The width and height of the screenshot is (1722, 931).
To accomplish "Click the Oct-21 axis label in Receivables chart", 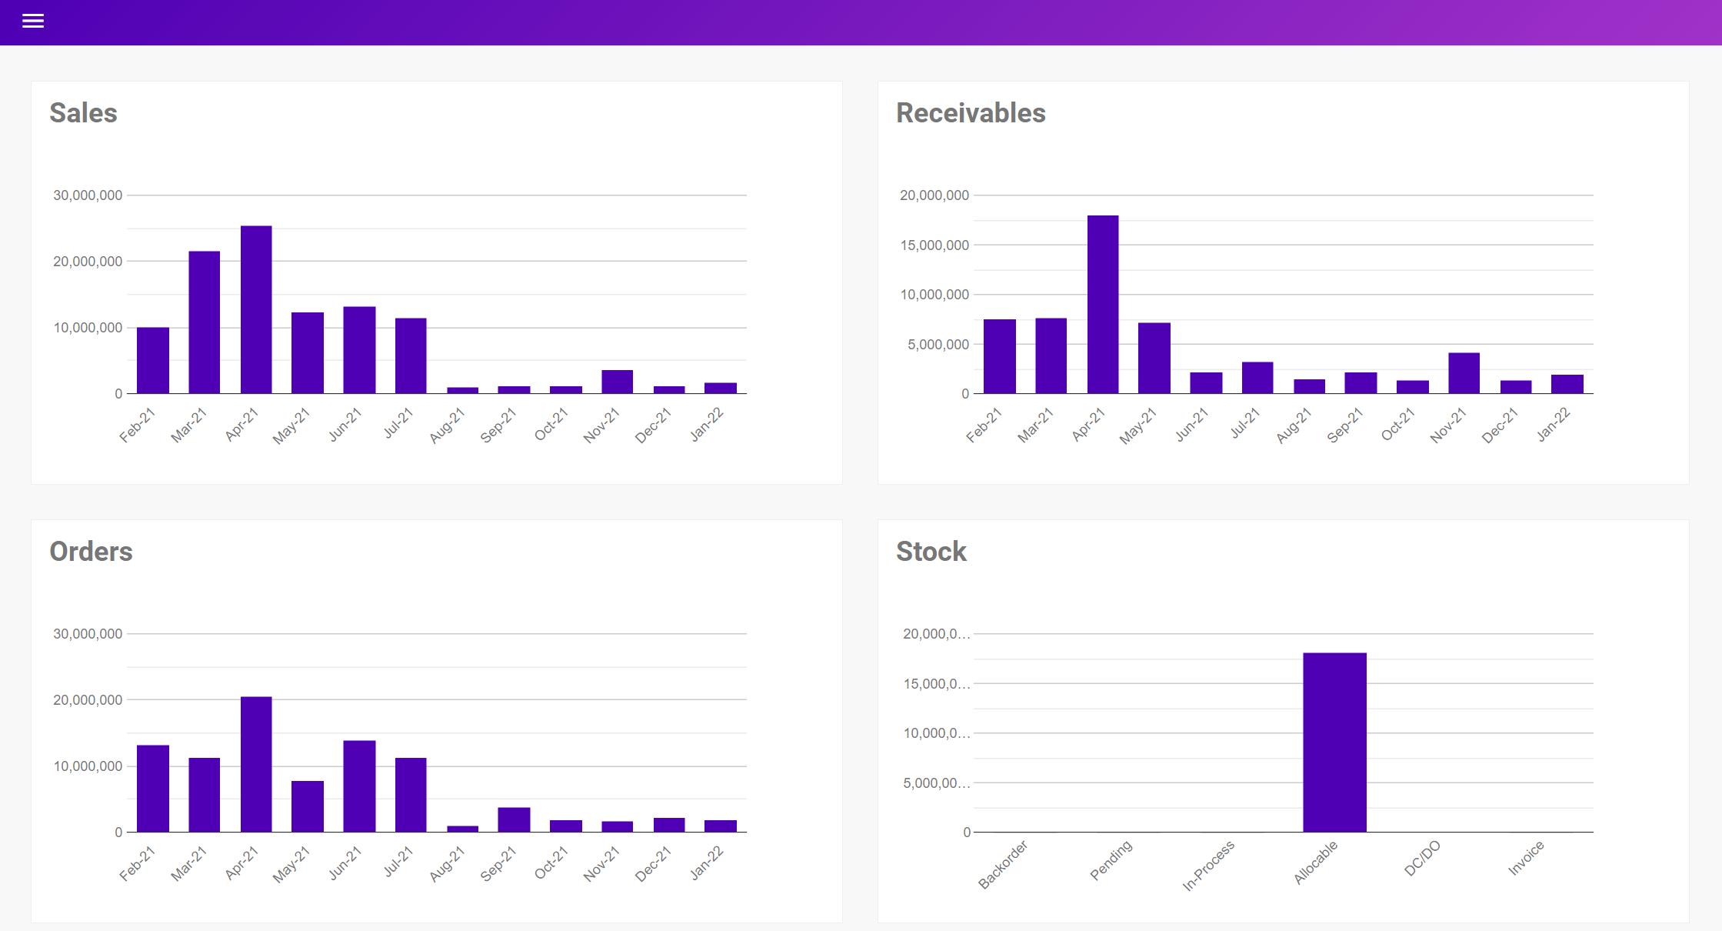I will click(1397, 425).
